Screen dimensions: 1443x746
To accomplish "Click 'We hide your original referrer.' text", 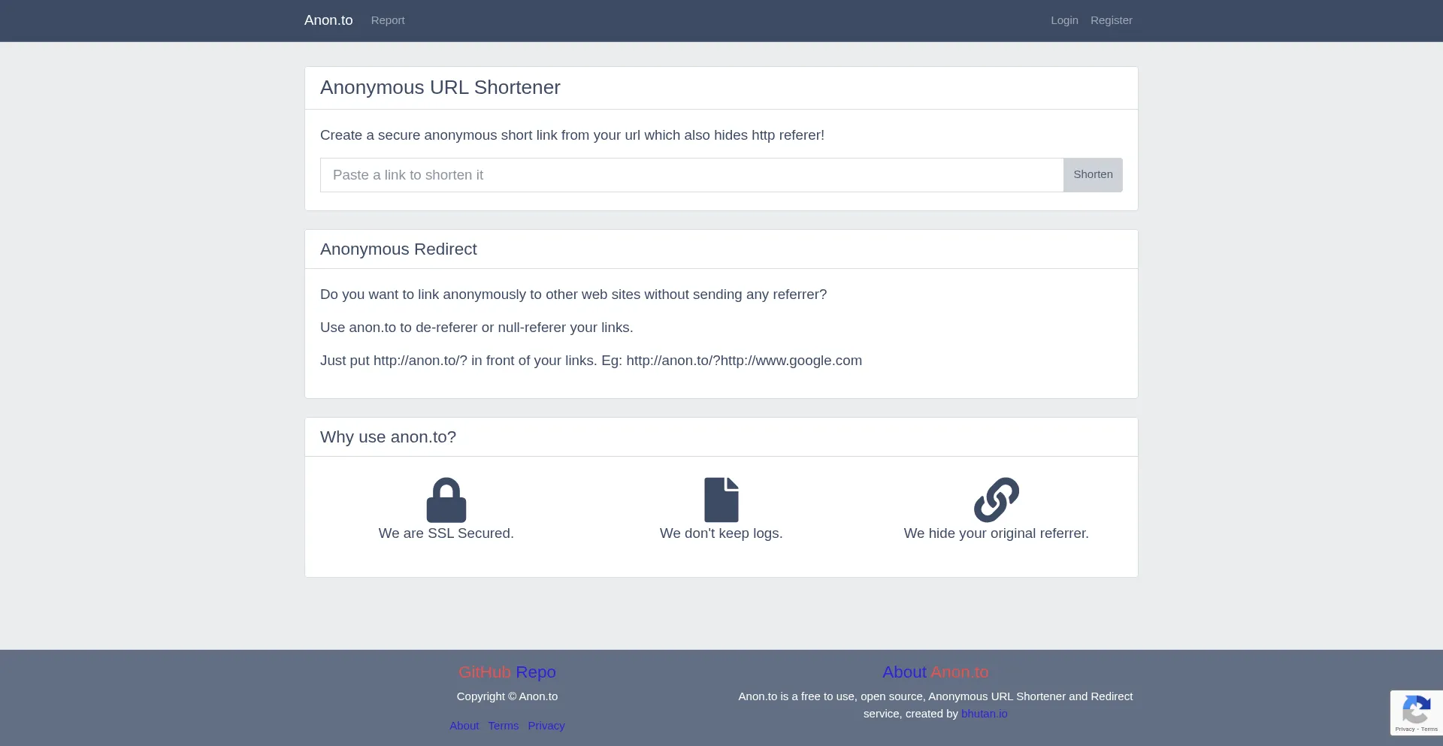I will pos(997,533).
